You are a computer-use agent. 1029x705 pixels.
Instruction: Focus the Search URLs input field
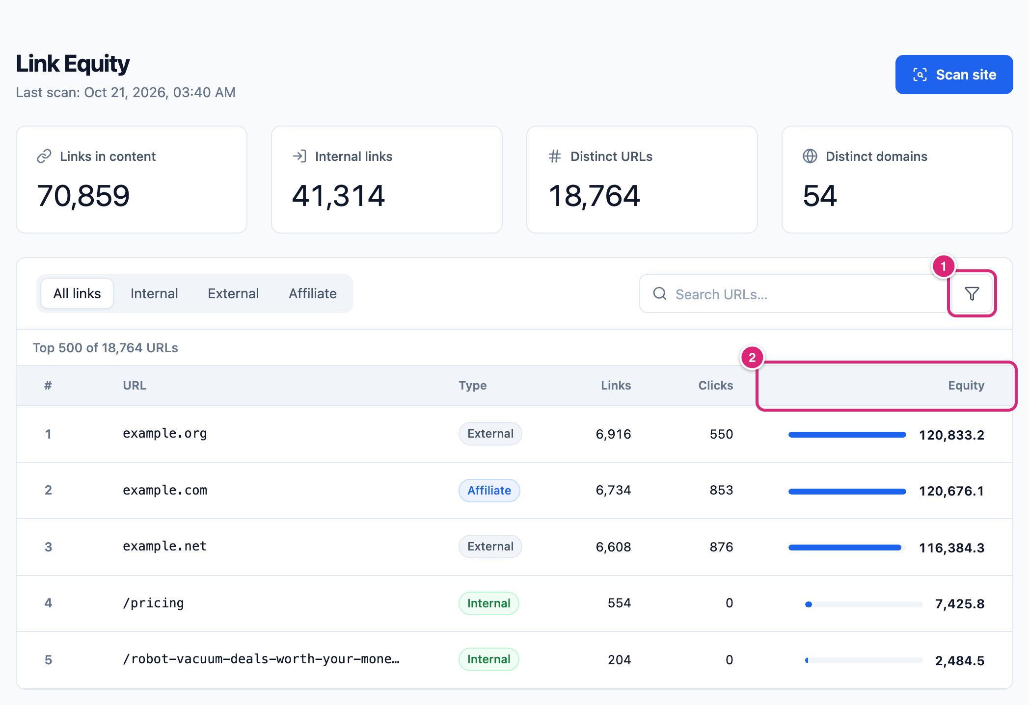[x=795, y=293]
